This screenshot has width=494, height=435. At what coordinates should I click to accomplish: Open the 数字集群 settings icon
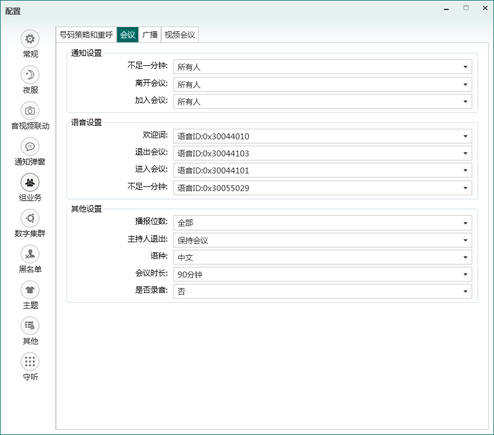tap(30, 218)
